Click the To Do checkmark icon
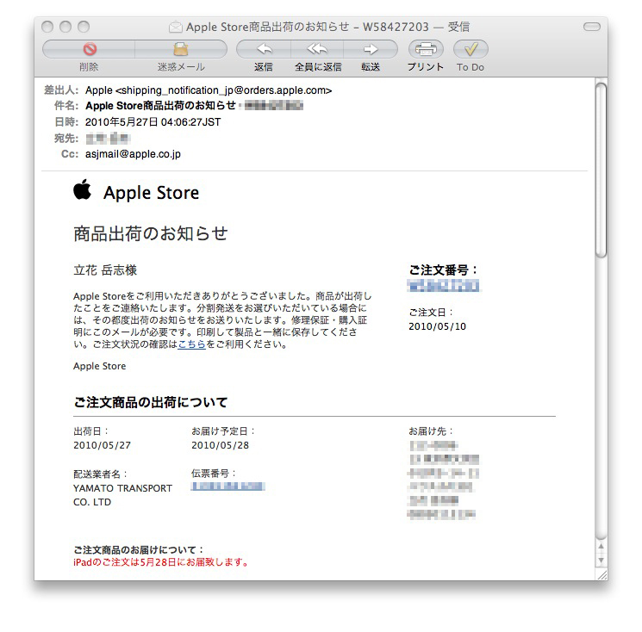This screenshot has width=642, height=632. coord(471,49)
